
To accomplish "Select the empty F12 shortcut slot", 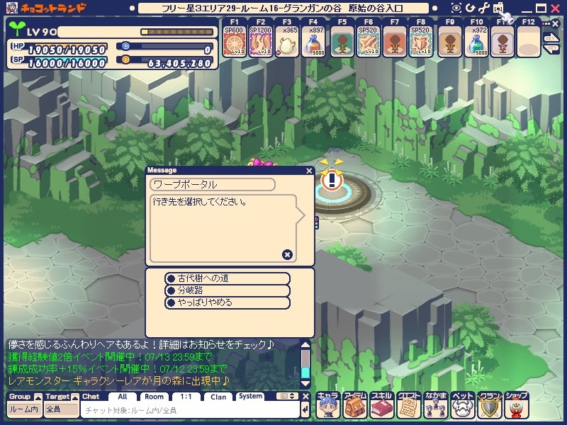I will [528, 41].
